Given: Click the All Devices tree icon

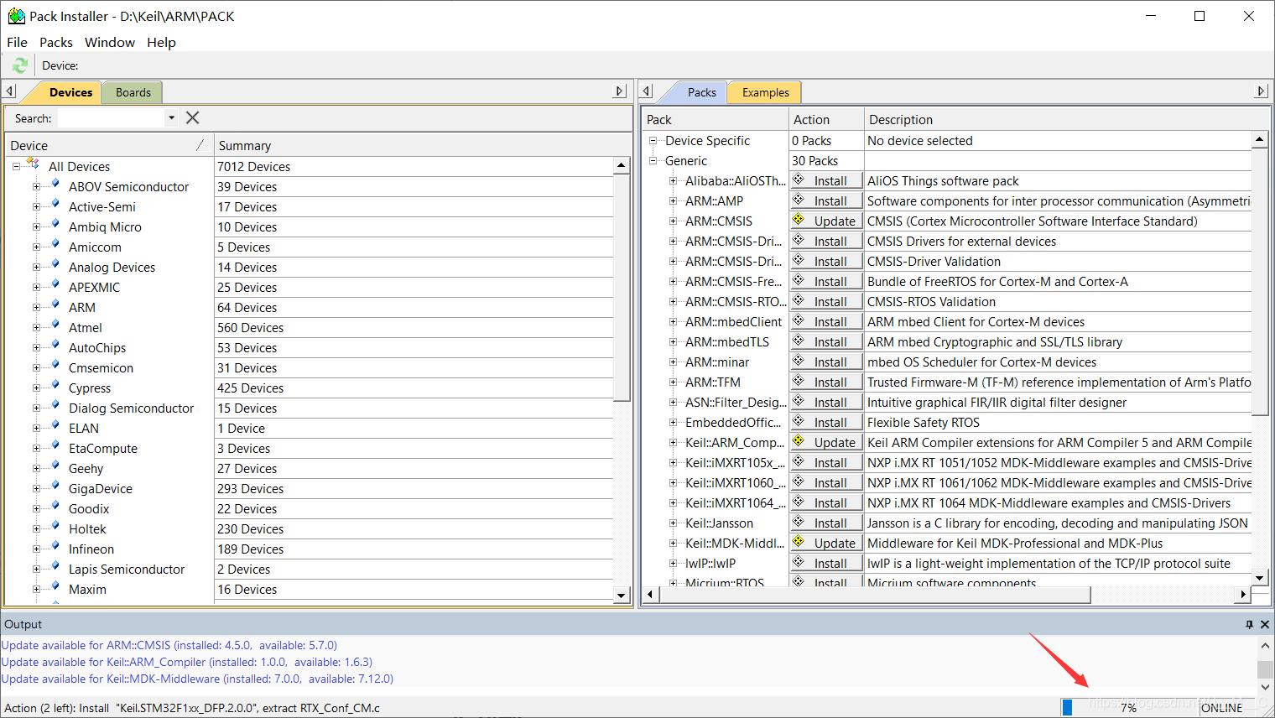Looking at the screenshot, I should point(34,164).
